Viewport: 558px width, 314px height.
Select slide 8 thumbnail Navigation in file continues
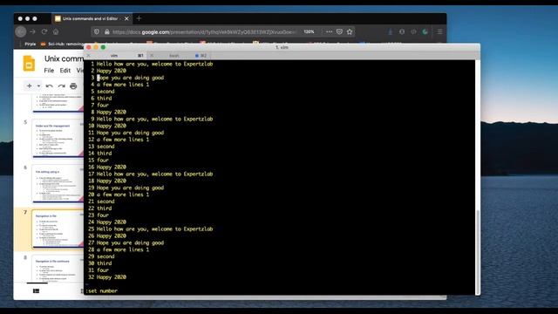tap(58, 269)
